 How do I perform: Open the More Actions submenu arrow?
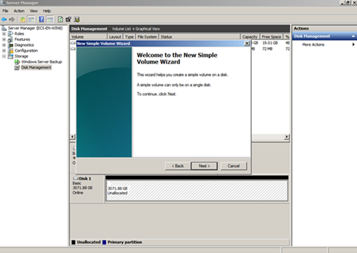353,45
